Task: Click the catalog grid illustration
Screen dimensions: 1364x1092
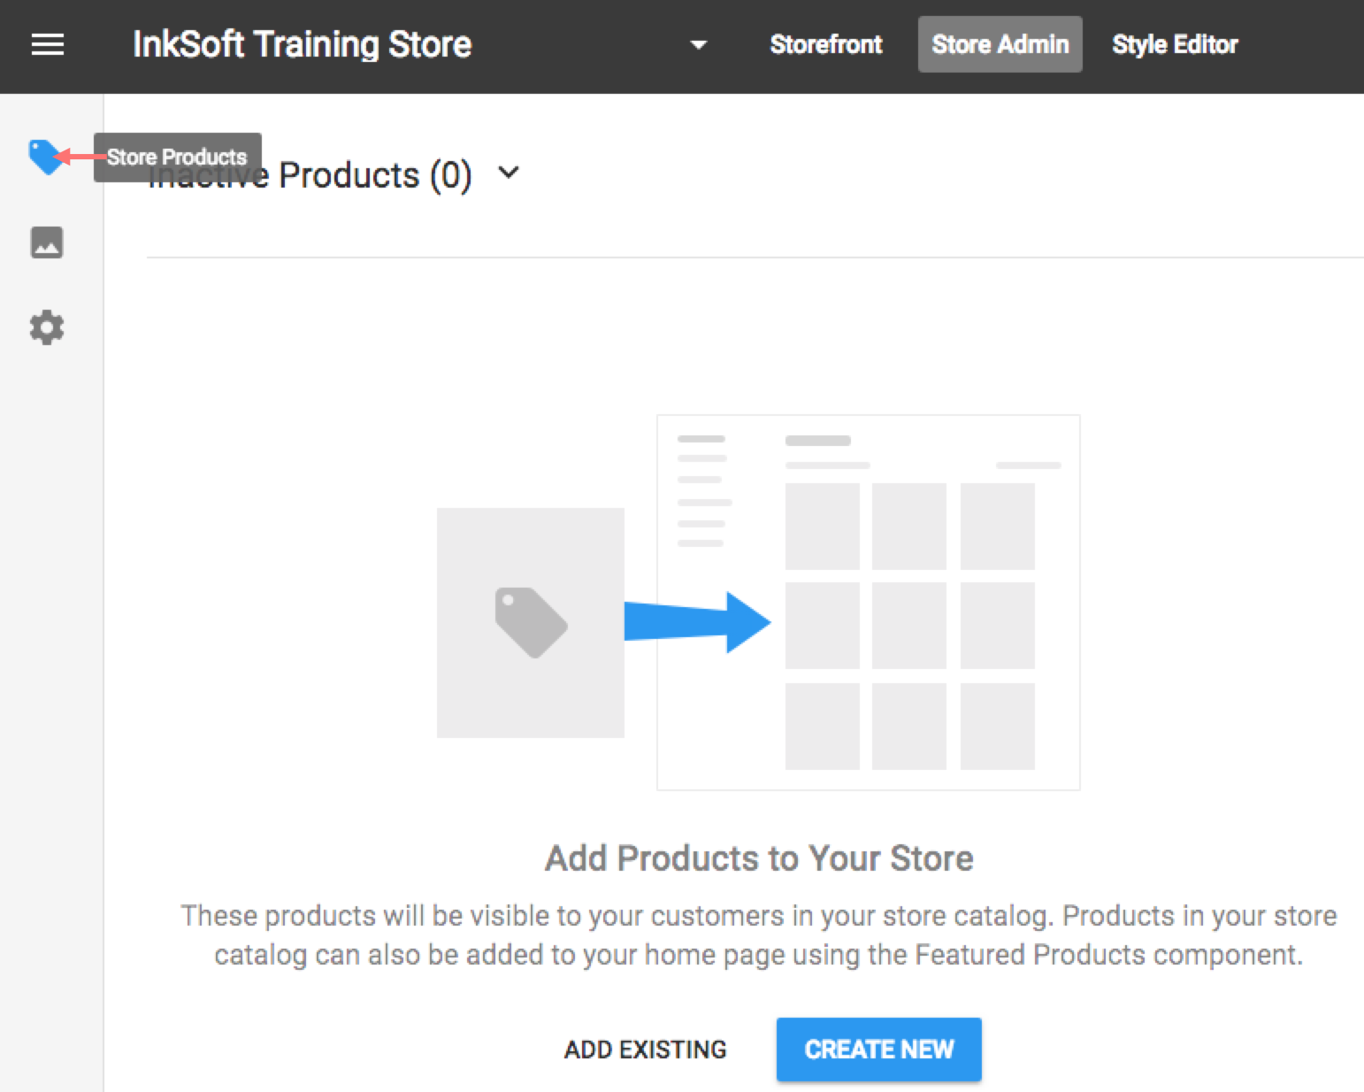Action: 867,602
